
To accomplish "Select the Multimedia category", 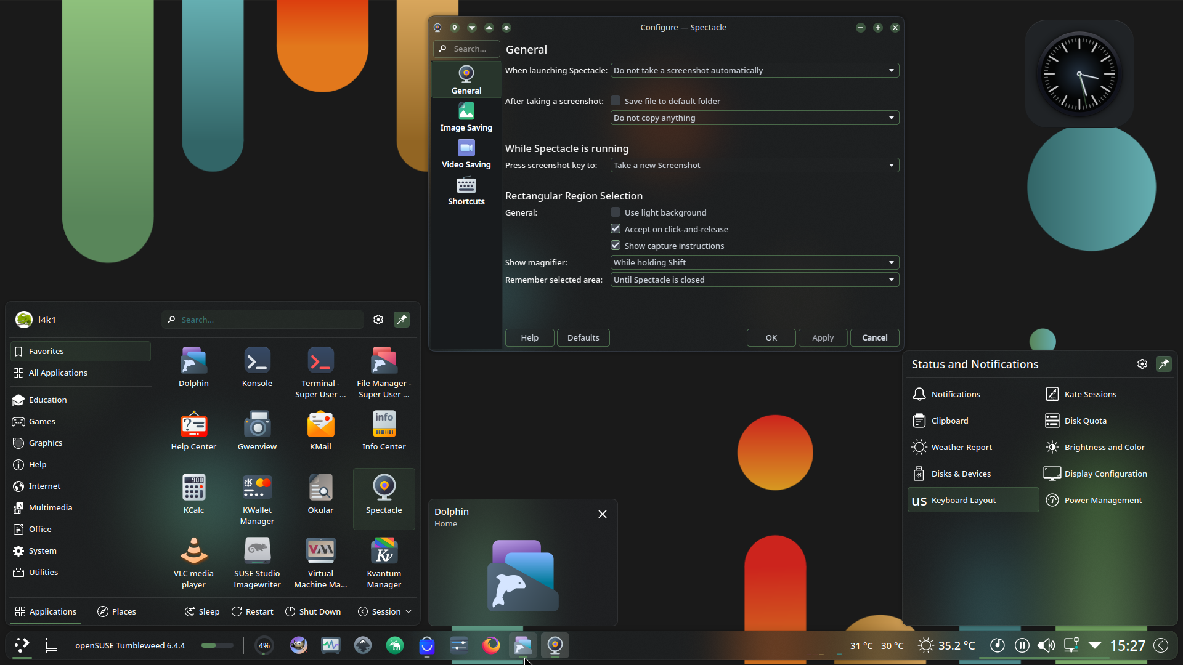I will [x=80, y=507].
